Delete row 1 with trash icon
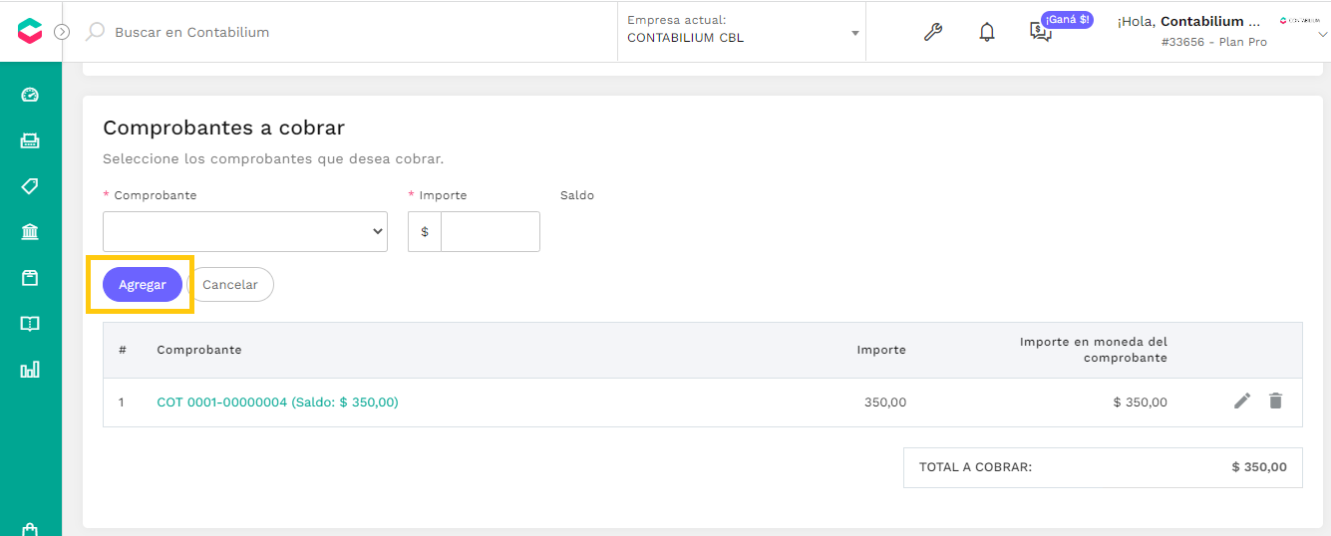Screen dimensions: 1331x536 [x=1275, y=401]
